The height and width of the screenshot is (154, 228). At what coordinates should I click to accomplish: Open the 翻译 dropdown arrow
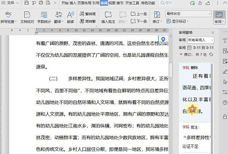63,22
